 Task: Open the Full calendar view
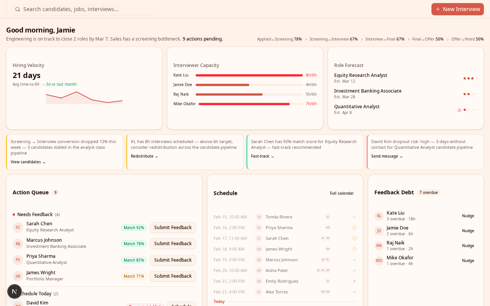pyautogui.click(x=341, y=193)
